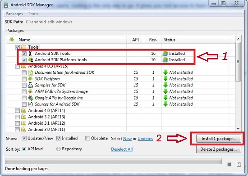Uncheck the Android SDK Tools checkbox
Viewport: 248px width, 176px height.
click(x=24, y=54)
